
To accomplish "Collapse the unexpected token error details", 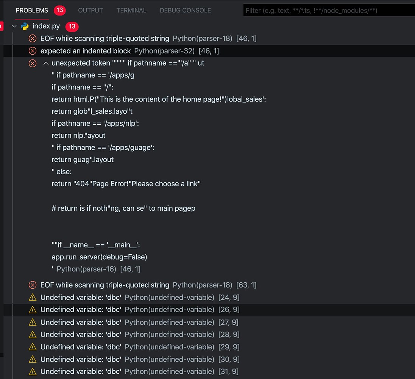I will 46,63.
